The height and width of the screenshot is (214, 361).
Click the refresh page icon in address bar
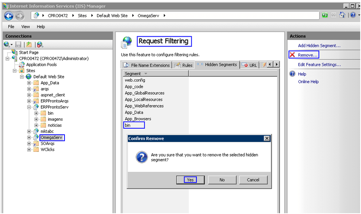[325, 16]
